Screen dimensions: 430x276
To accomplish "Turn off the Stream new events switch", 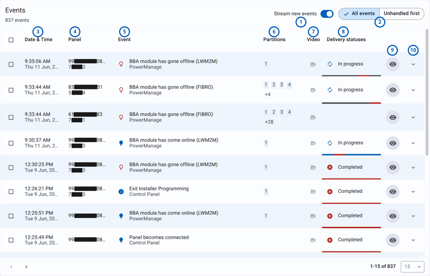I will pyautogui.click(x=327, y=14).
